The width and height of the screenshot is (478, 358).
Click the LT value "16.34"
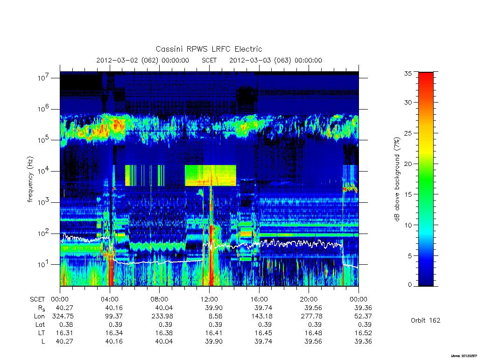(x=114, y=333)
